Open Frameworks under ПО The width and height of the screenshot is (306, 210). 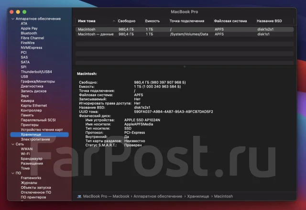(x=31, y=178)
